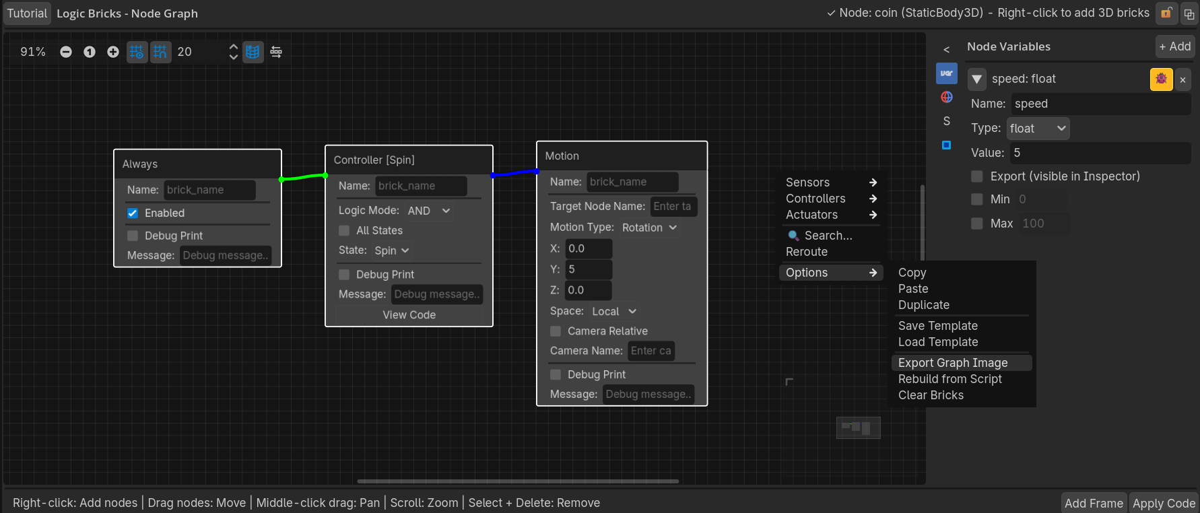Click the snap distance field showing 20
The image size is (1200, 513).
click(199, 52)
